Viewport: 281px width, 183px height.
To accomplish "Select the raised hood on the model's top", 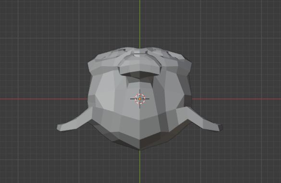I will pyautogui.click(x=140, y=63).
